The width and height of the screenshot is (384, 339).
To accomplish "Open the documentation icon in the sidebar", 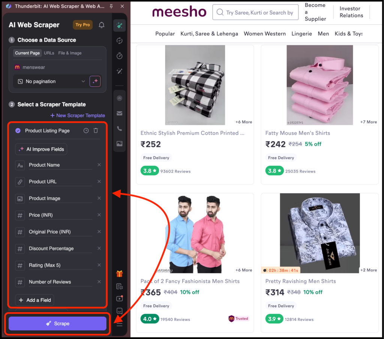I will 119,286.
